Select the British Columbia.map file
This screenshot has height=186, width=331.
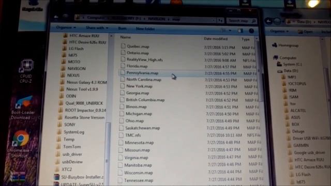pyautogui.click(x=145, y=100)
